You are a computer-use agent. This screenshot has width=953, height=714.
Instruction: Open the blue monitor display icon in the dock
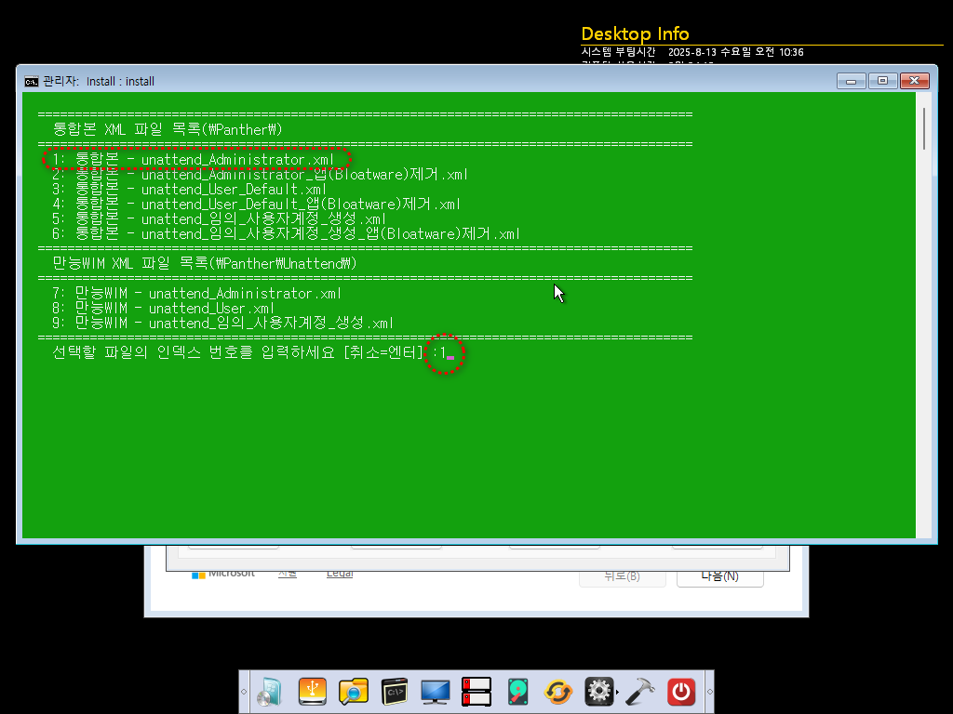click(x=436, y=692)
